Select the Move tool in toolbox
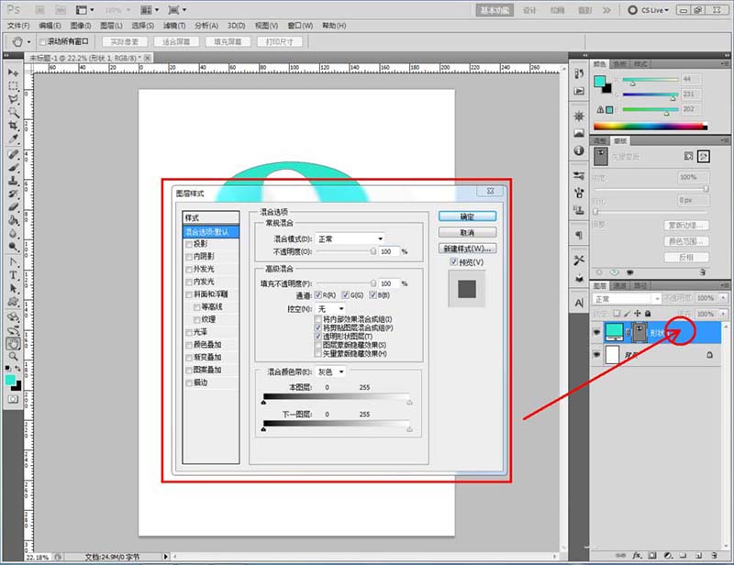 coord(13,73)
